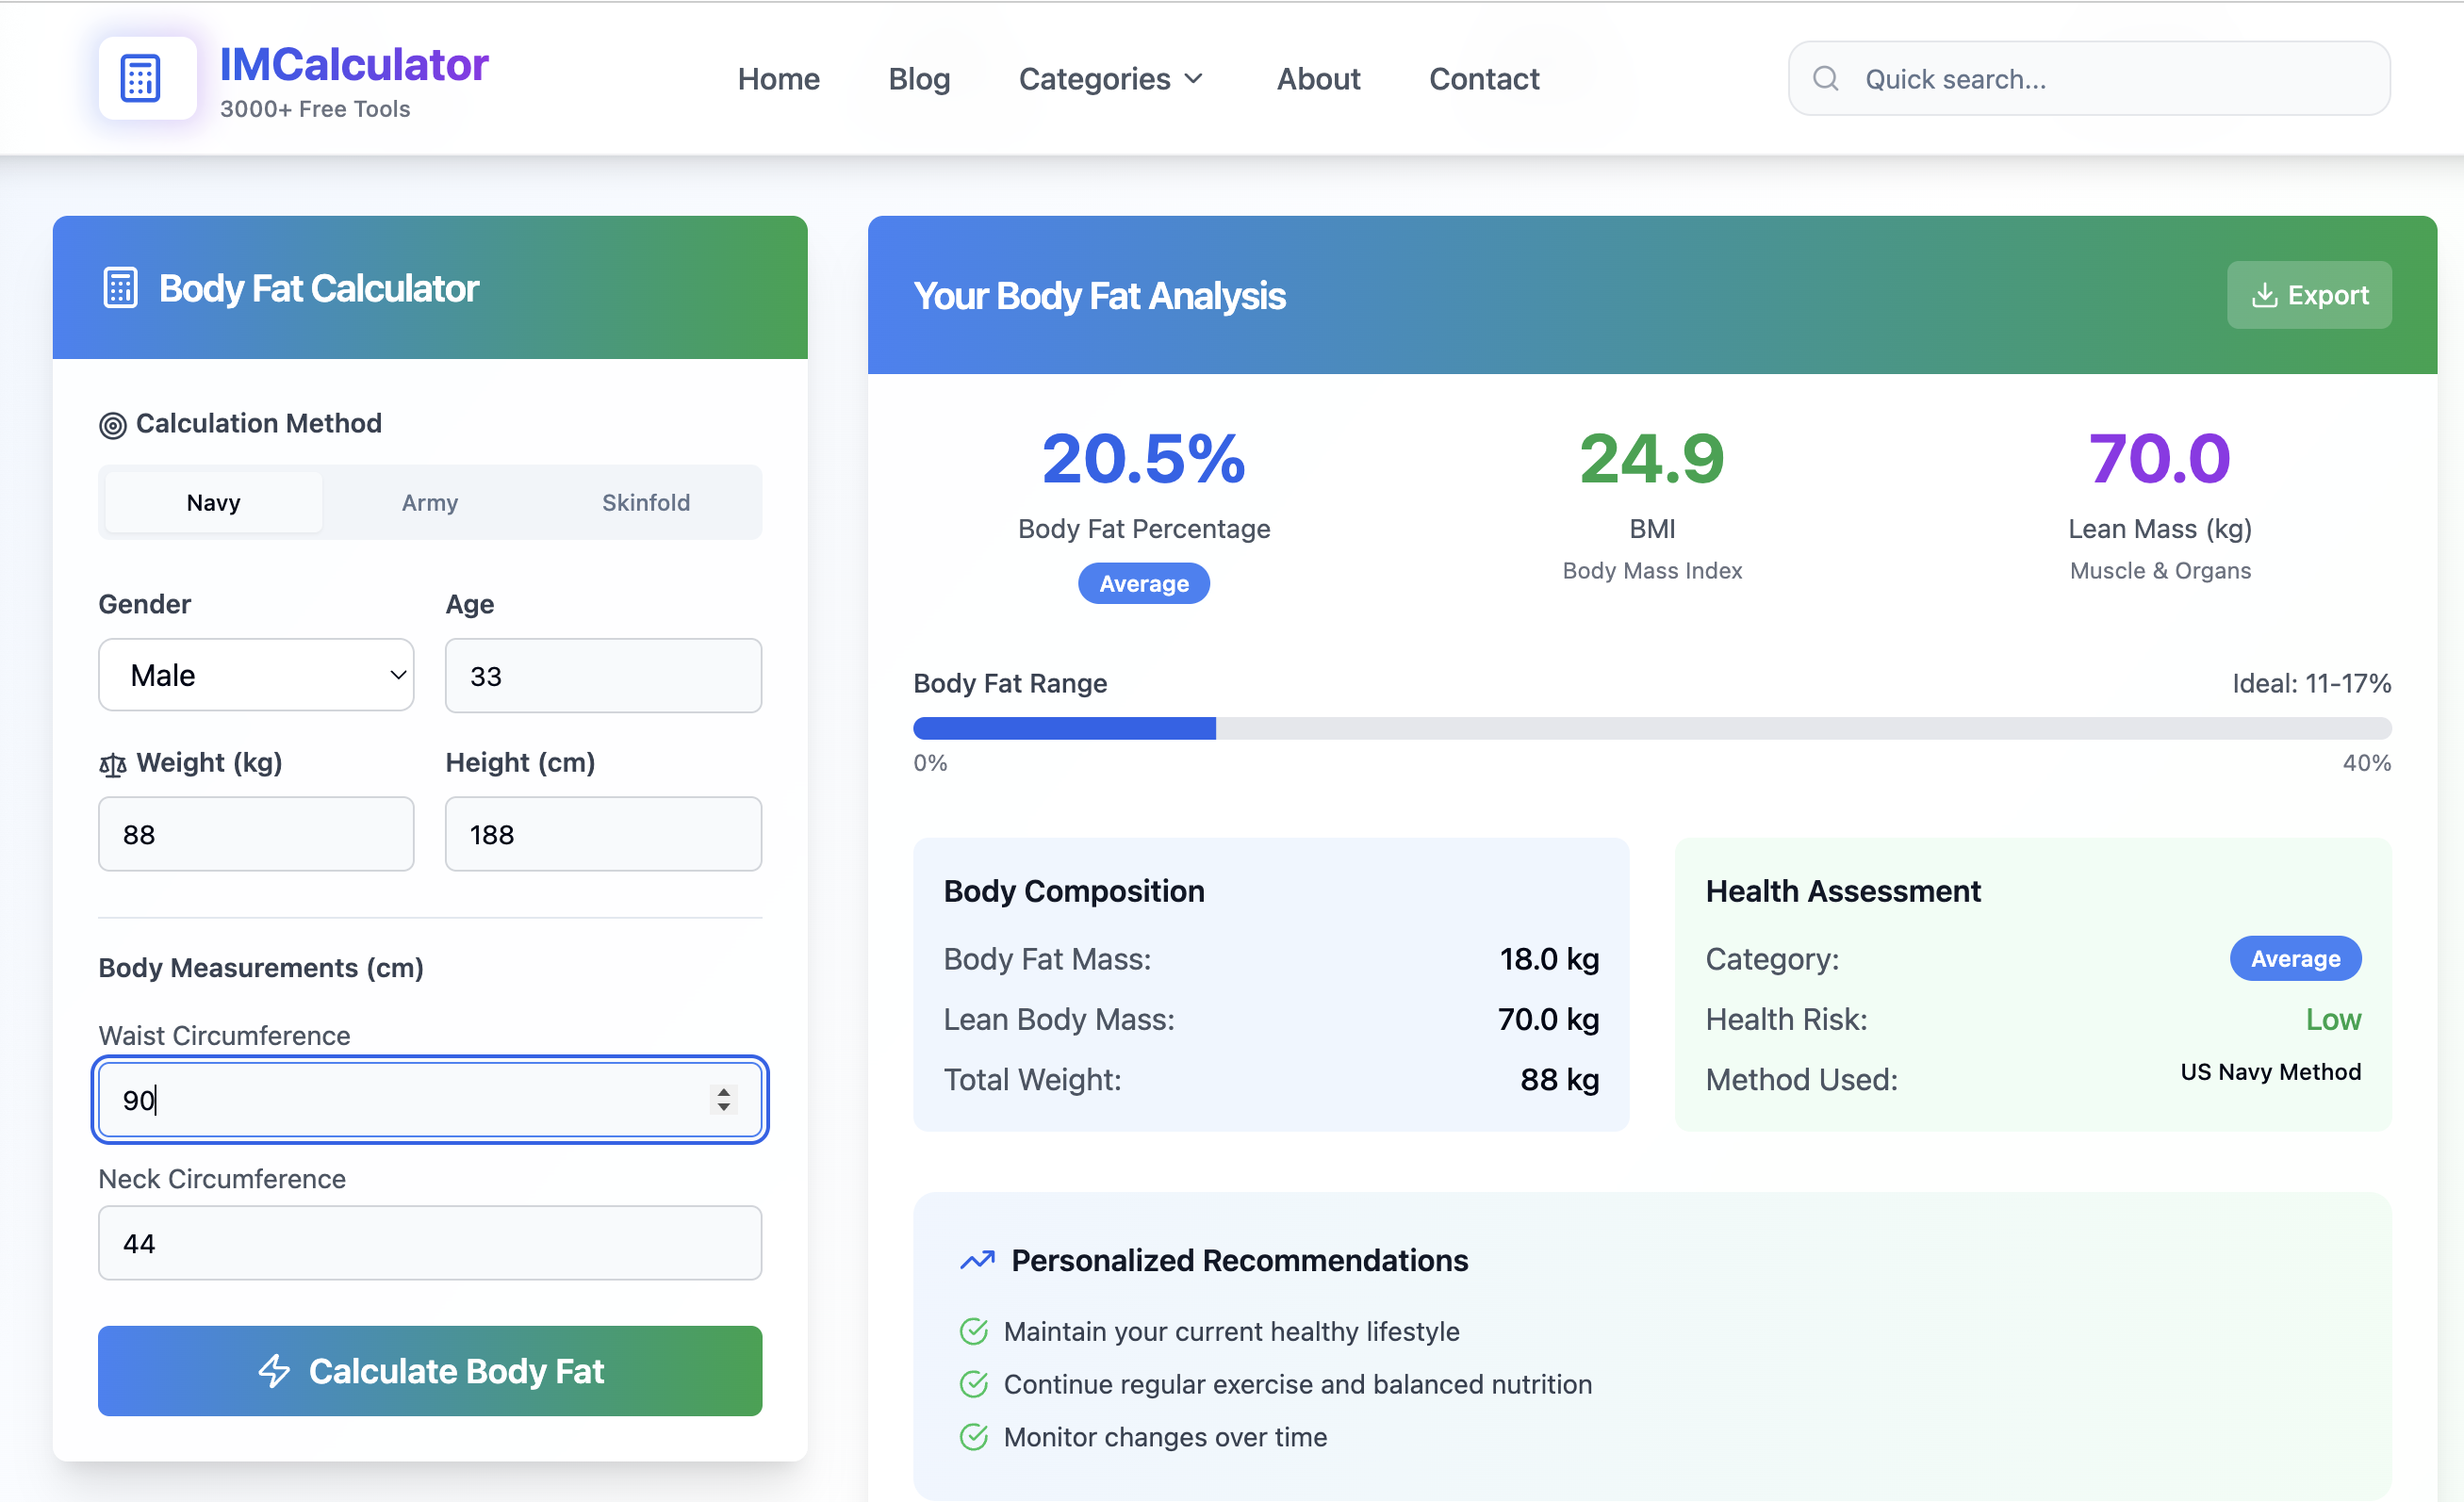2464x1502 pixels.
Task: Click the IMCalculator logo calculator icon
Action: [140, 79]
